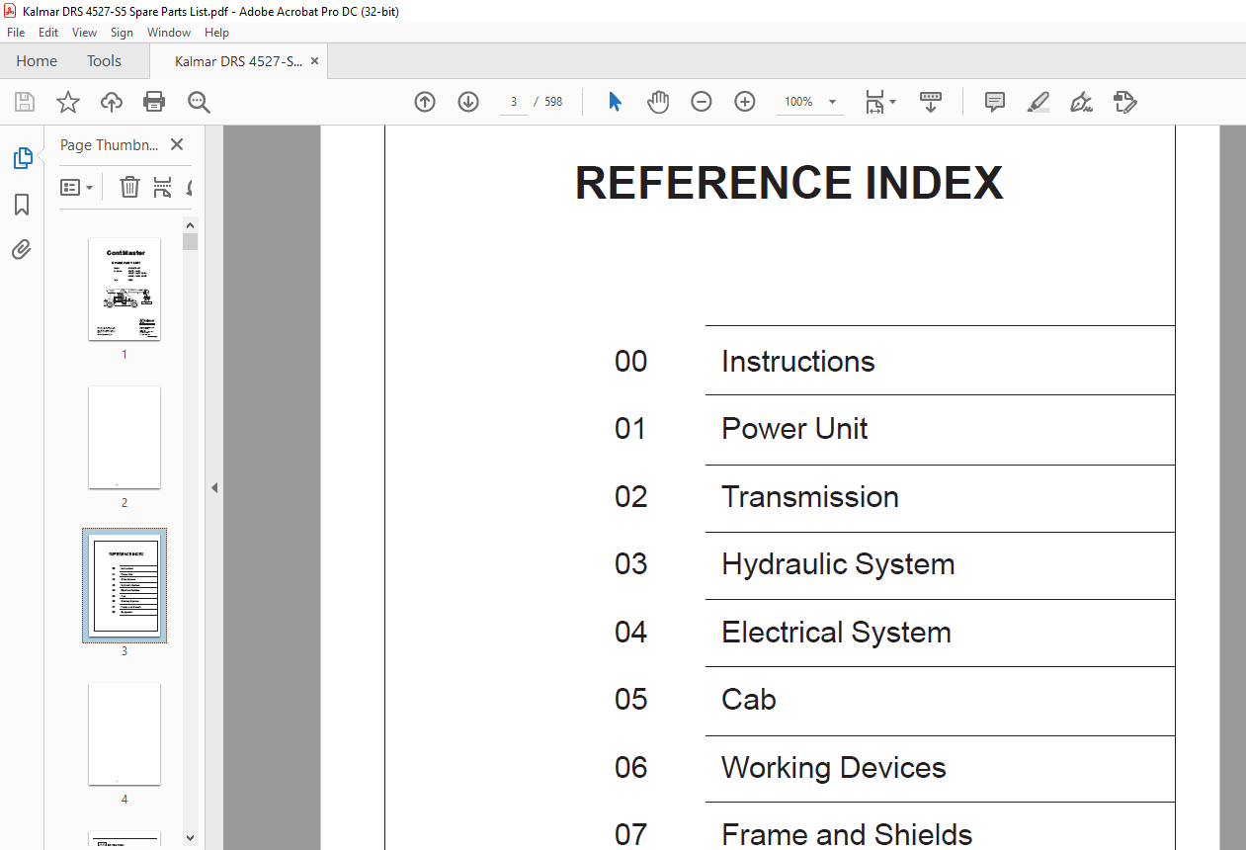Open the fit page options icon
Viewport: 1246px width, 850px height.
[x=879, y=102]
